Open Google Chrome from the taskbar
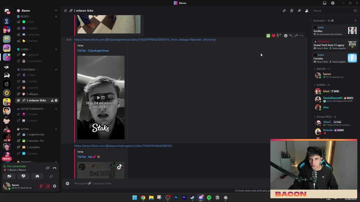 [143, 198]
